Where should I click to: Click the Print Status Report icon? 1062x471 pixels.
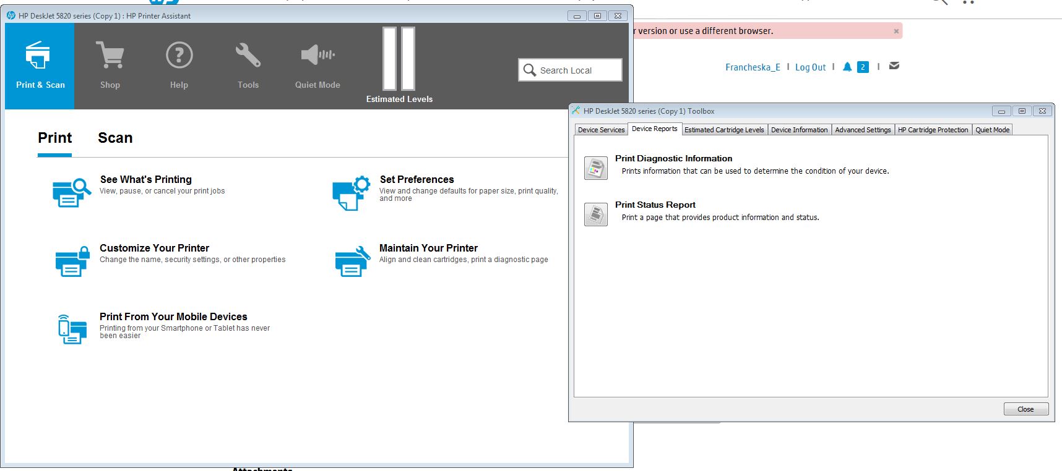(596, 214)
